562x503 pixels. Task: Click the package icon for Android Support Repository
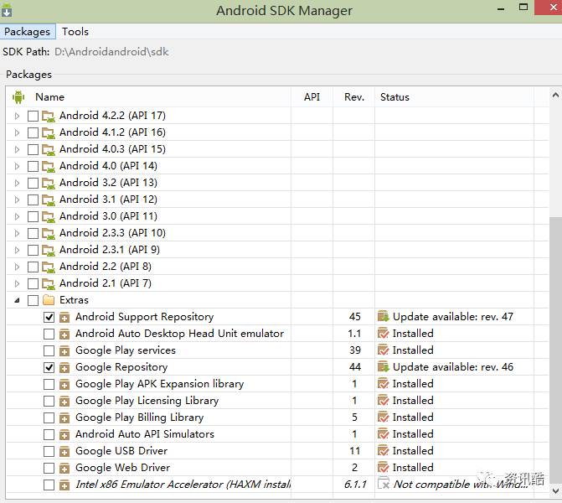pyautogui.click(x=64, y=317)
